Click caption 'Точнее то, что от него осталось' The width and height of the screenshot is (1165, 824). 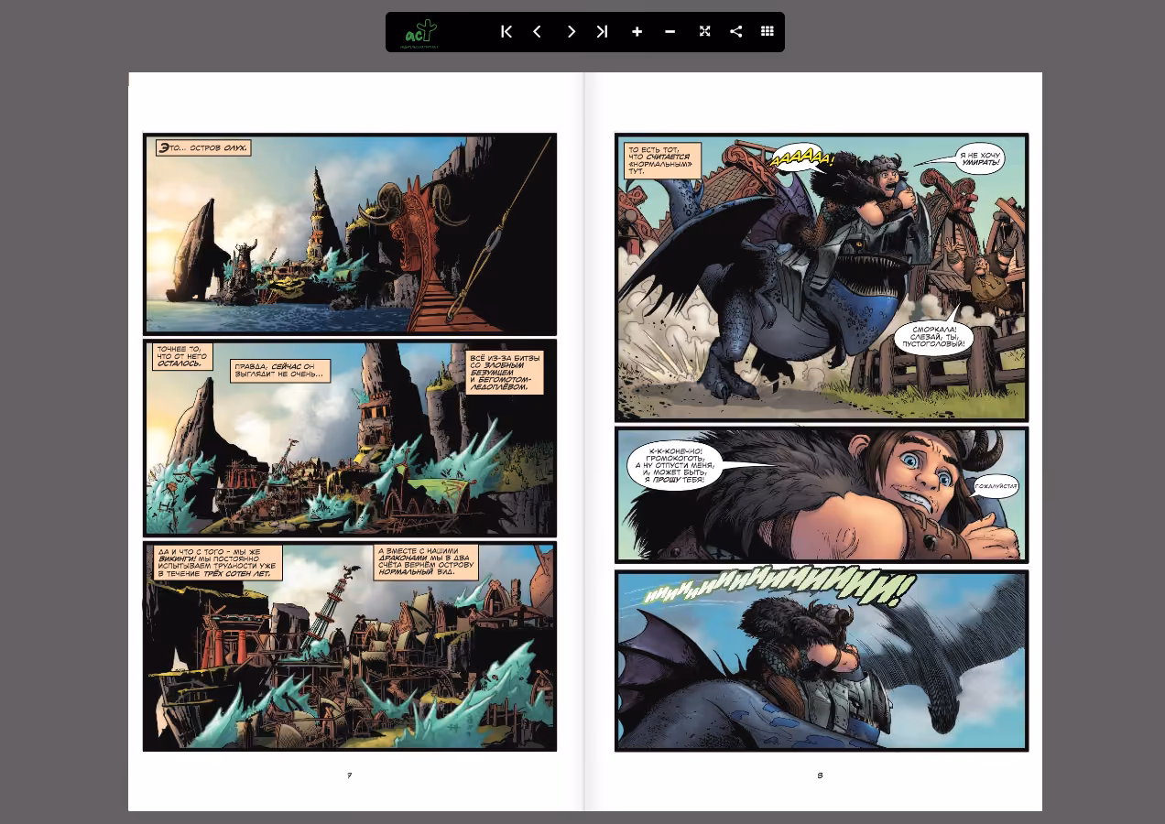click(x=182, y=356)
